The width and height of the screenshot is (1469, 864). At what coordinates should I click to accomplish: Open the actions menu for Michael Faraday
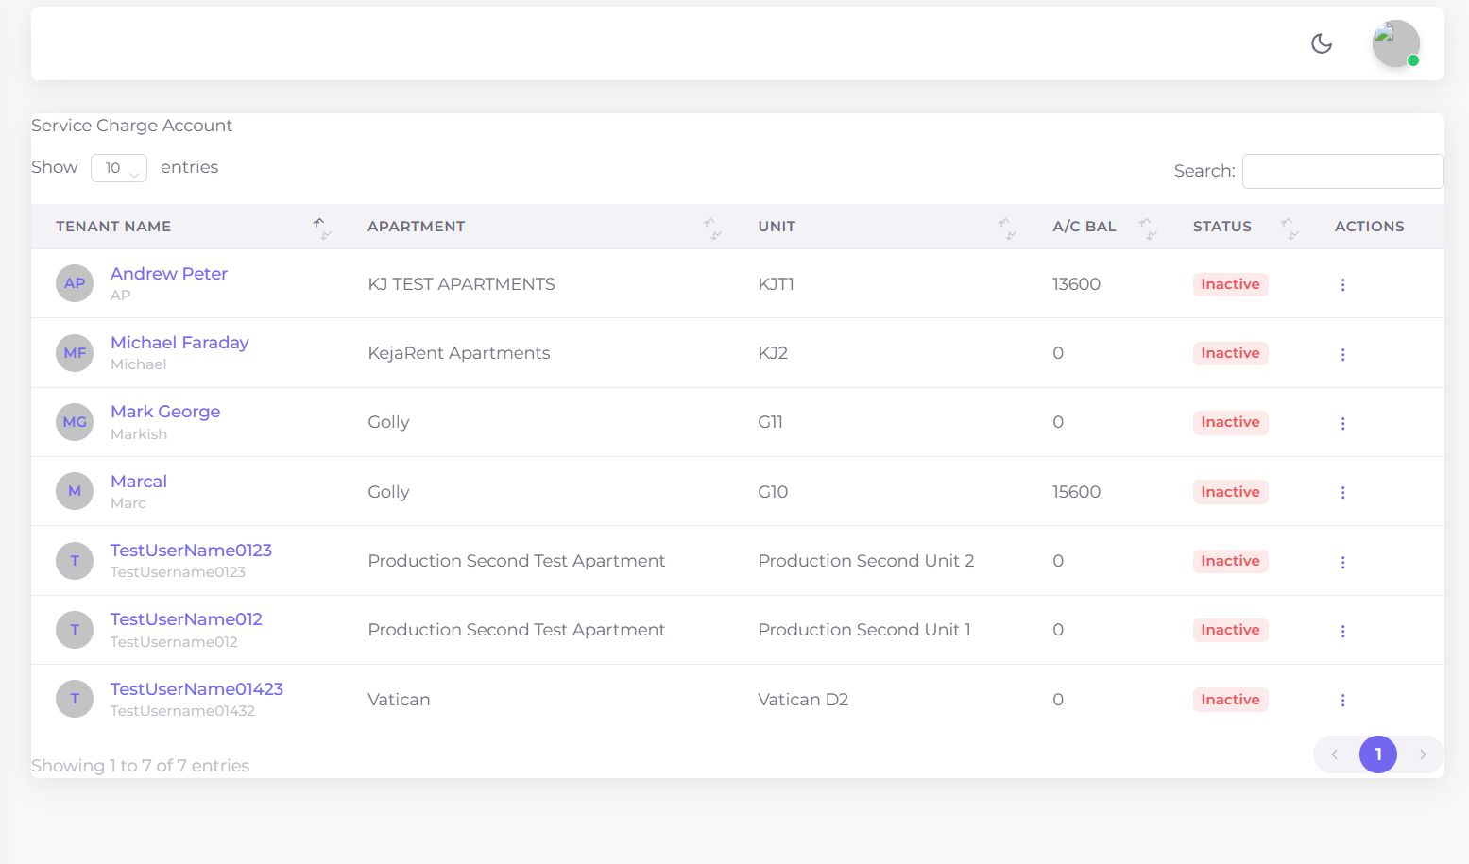[1343, 353]
